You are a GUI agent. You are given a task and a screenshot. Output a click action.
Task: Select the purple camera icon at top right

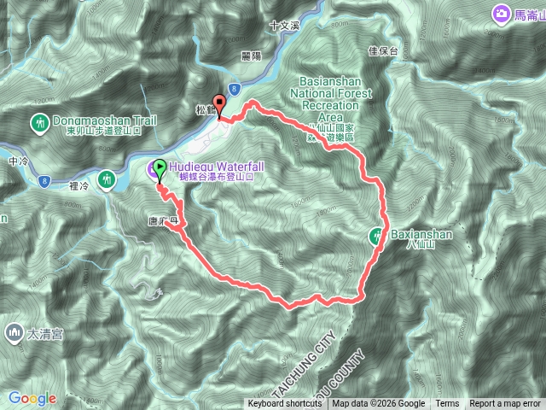pyautogui.click(x=501, y=15)
